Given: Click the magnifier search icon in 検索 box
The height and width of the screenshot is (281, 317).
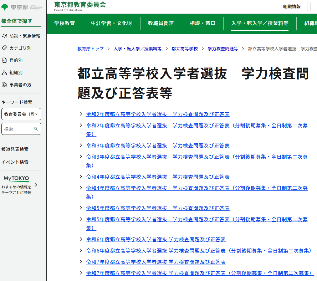Looking at the screenshot, I should pyautogui.click(x=36, y=129).
